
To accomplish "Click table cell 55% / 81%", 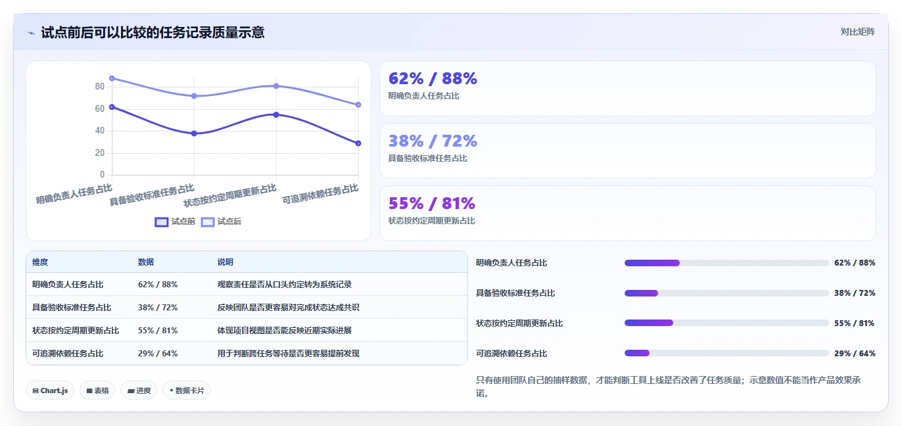I will pos(158,331).
